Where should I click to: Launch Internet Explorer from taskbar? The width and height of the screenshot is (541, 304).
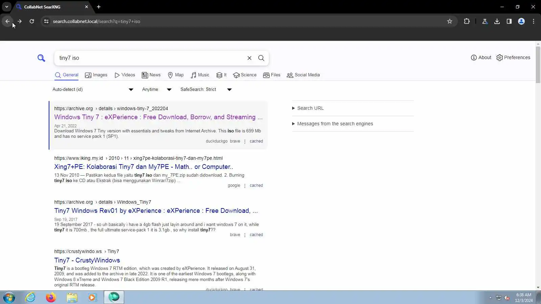pyautogui.click(x=30, y=298)
